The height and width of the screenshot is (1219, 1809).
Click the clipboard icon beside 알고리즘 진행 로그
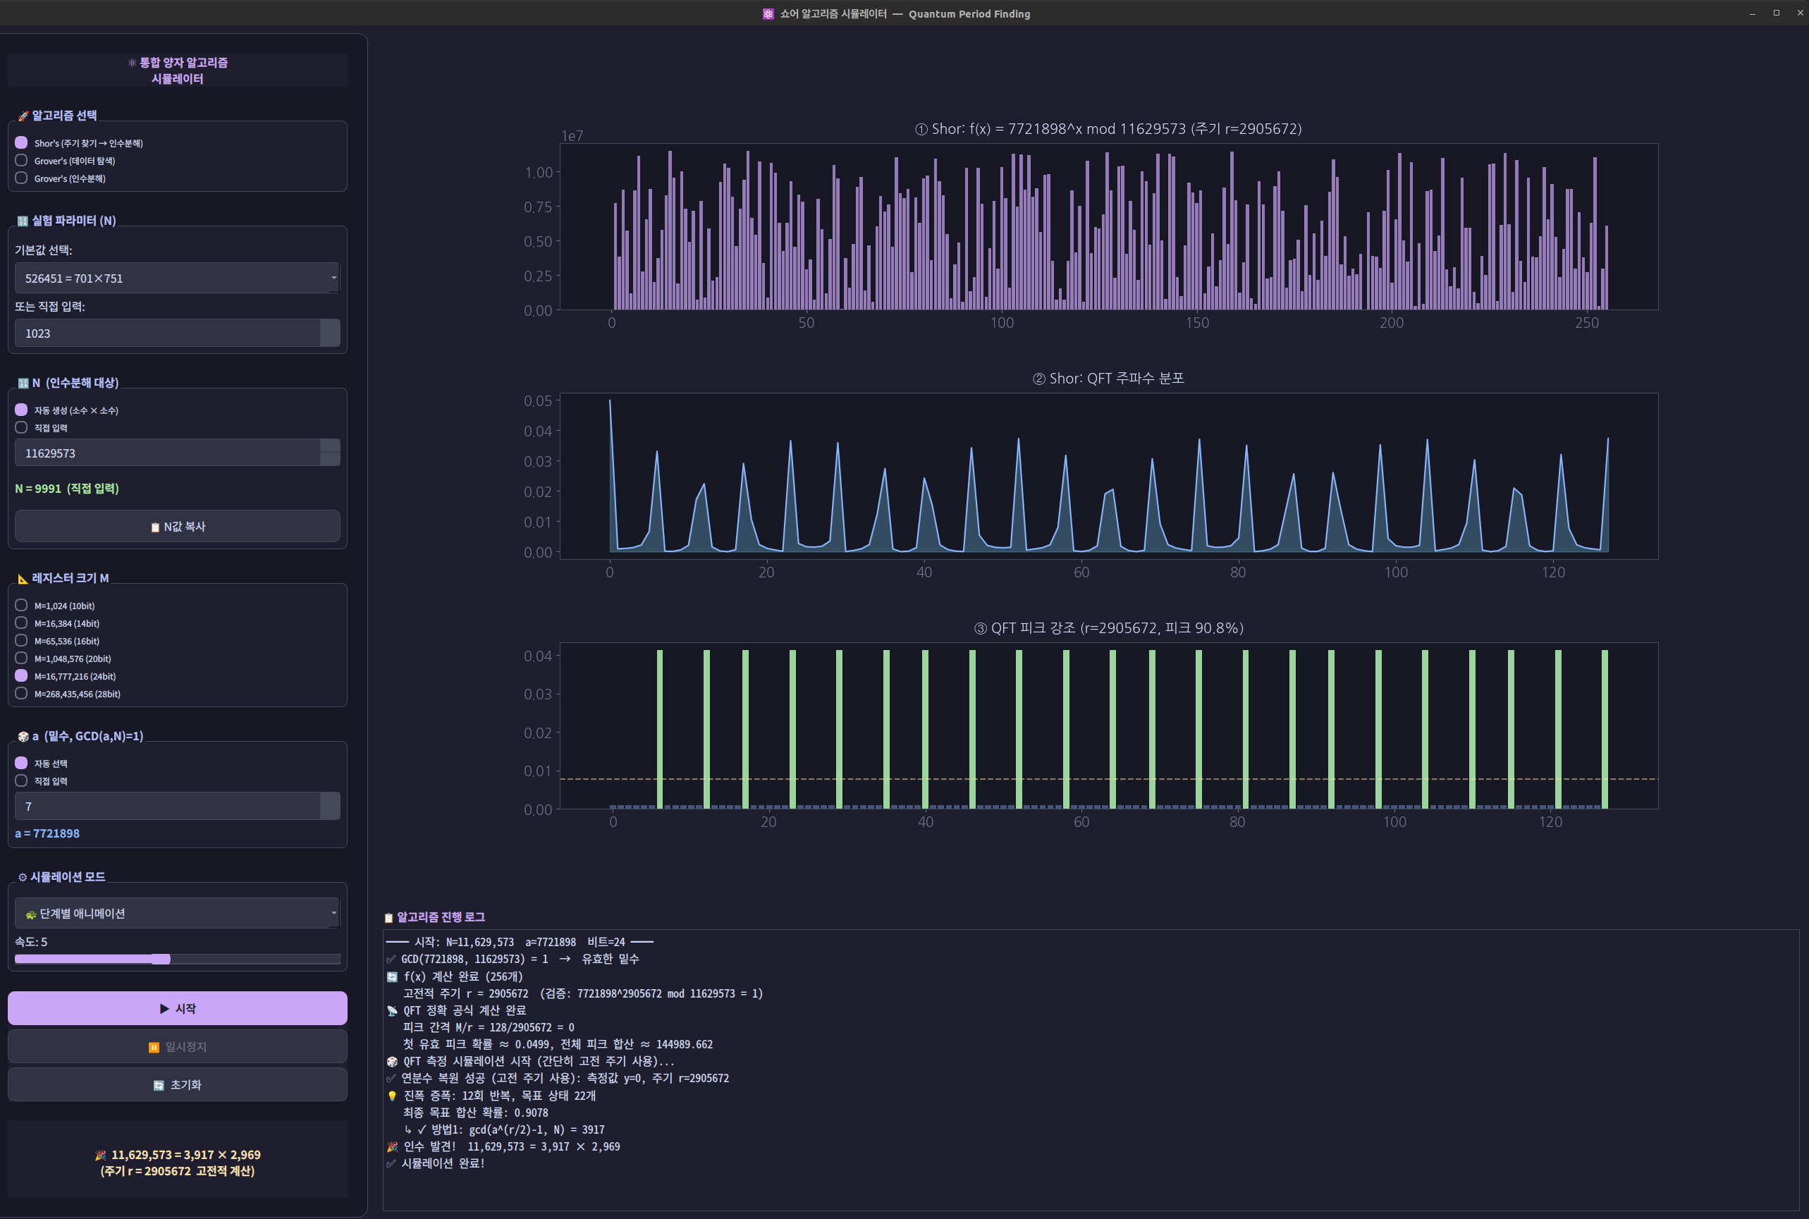tap(388, 917)
